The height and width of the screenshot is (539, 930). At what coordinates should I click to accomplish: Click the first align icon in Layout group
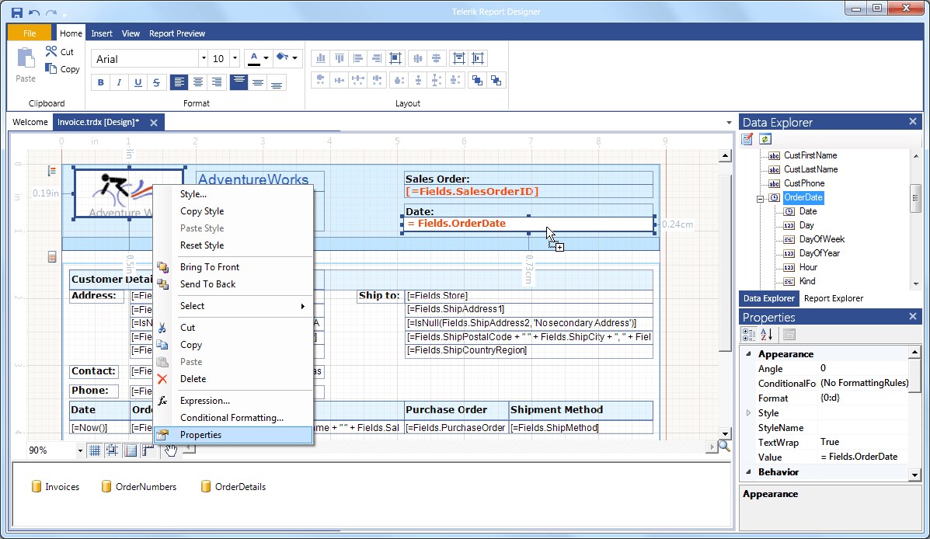321,58
